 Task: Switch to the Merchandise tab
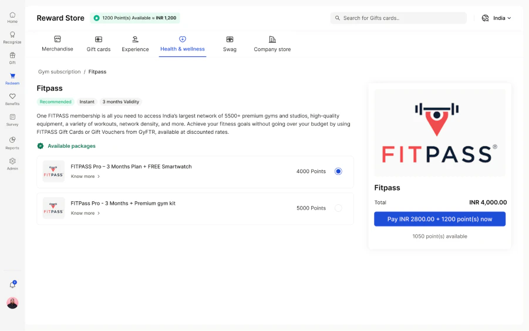tap(58, 44)
